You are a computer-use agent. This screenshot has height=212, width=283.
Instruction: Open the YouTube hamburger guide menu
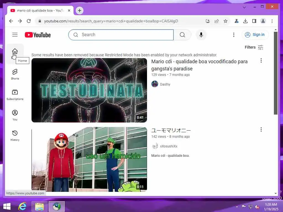click(15, 35)
